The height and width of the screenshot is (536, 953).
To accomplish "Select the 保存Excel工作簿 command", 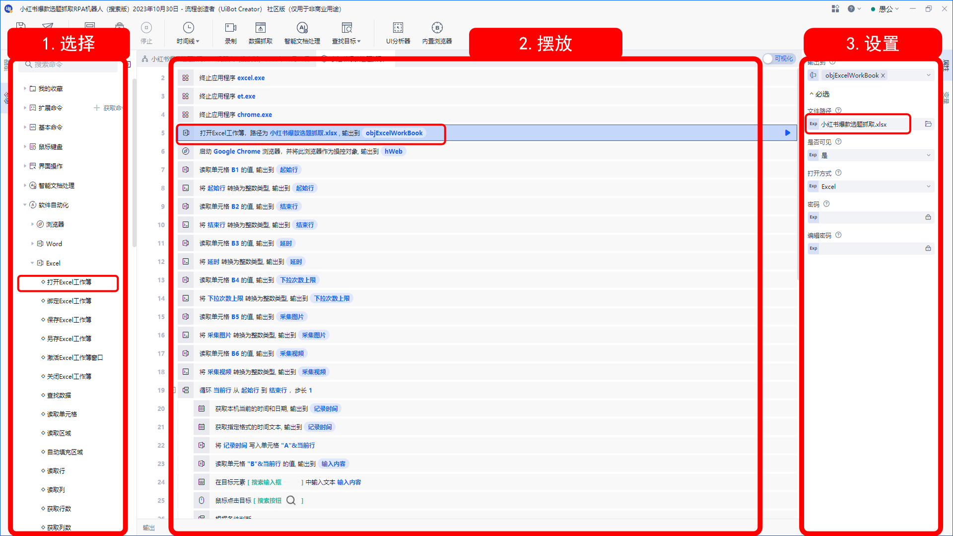I will coord(69,320).
